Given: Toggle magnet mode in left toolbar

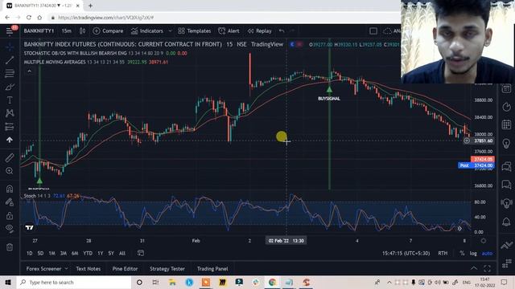Looking at the screenshot, I should coord(10,189).
